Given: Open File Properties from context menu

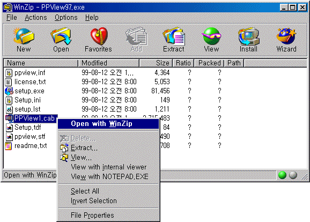Looking at the screenshot, I should 108,215.
